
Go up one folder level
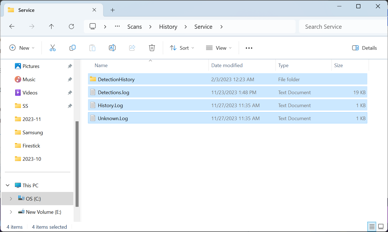point(51,27)
